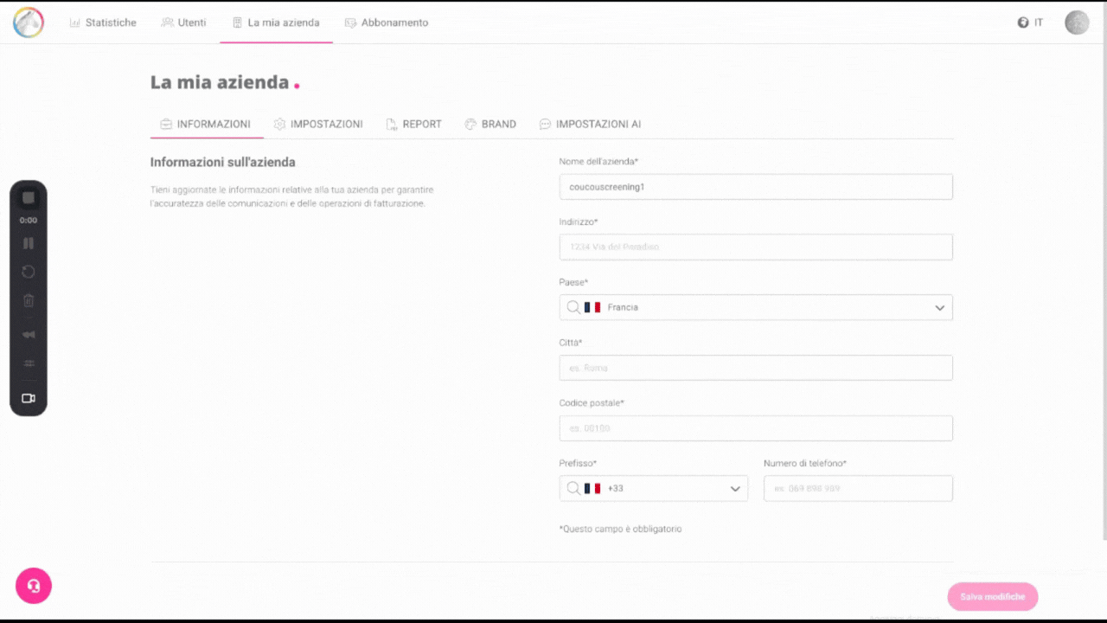Open the BRAND tab
The height and width of the screenshot is (623, 1107).
[x=490, y=124]
